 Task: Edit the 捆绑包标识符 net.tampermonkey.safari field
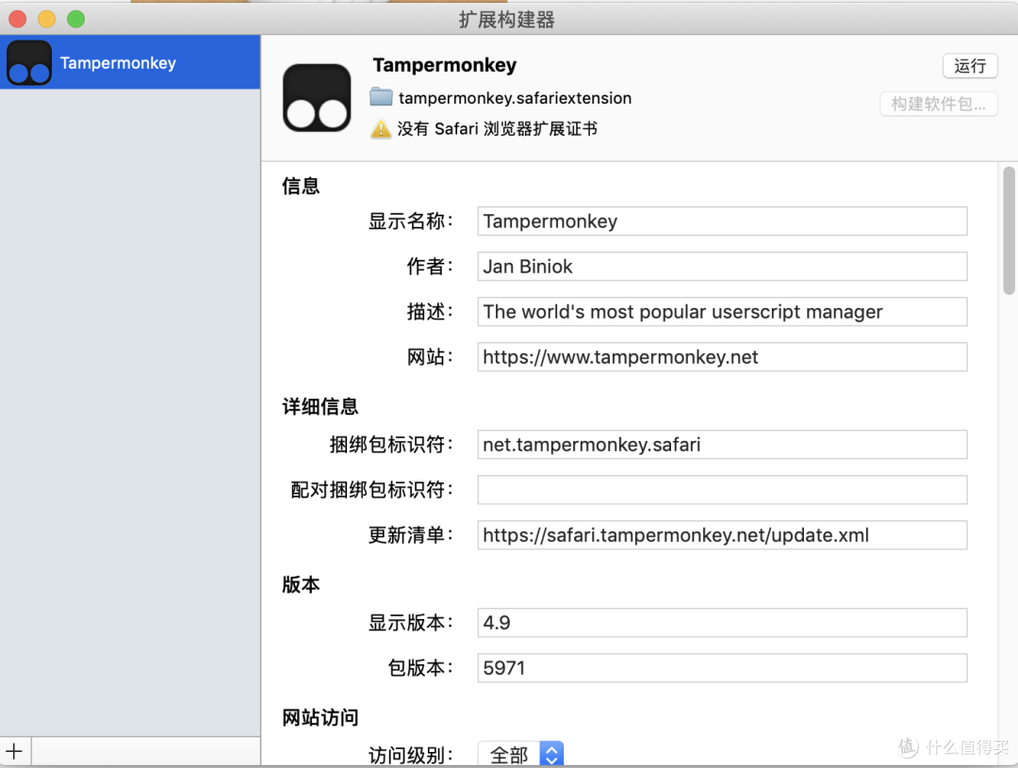coord(722,445)
